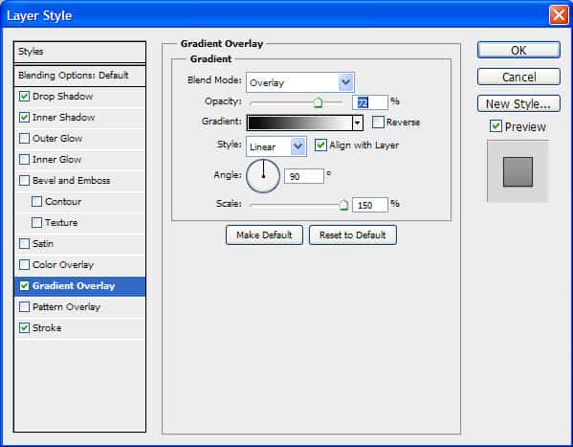573x447 pixels.
Task: Toggle the Reverse gradient checkbox
Action: pyautogui.click(x=378, y=123)
